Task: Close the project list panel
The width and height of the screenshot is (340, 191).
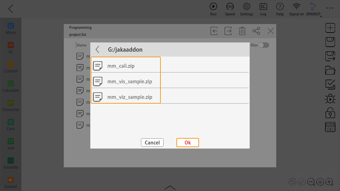Action: [x=270, y=31]
